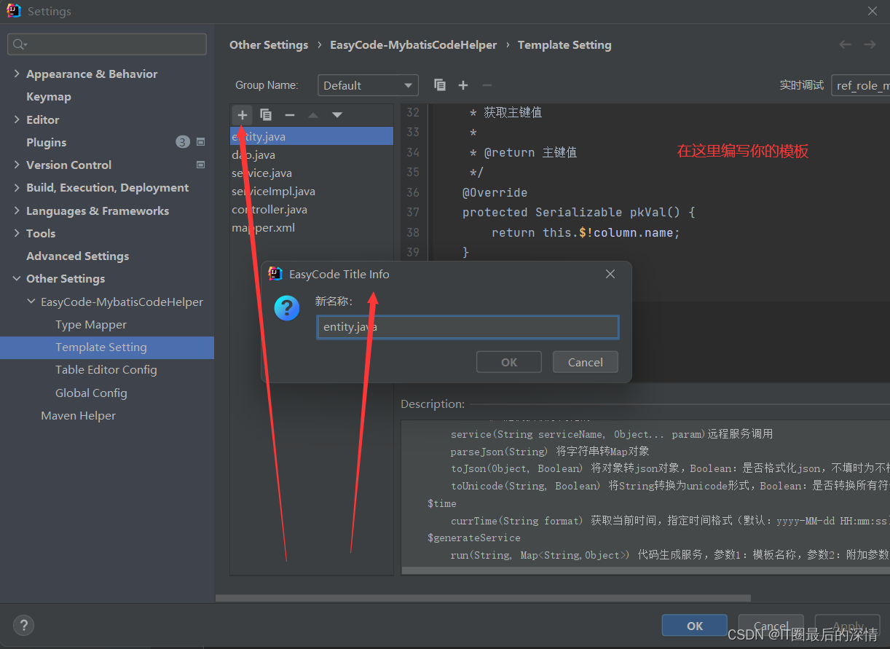Expand Version Control section
The height and width of the screenshot is (649, 890).
tap(17, 165)
